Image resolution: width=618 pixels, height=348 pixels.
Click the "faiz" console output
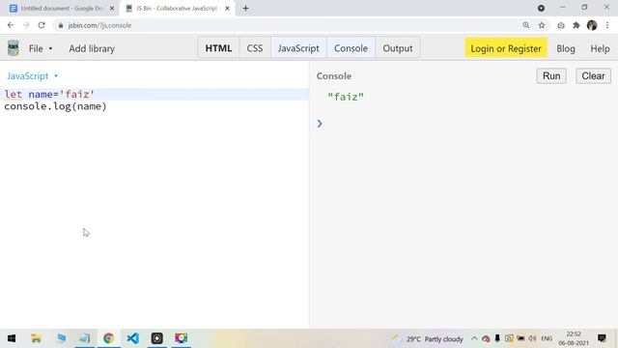(346, 97)
